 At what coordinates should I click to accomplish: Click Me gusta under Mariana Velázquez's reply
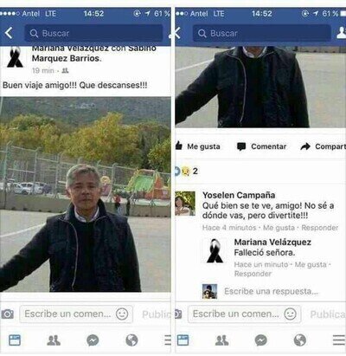coord(311,265)
